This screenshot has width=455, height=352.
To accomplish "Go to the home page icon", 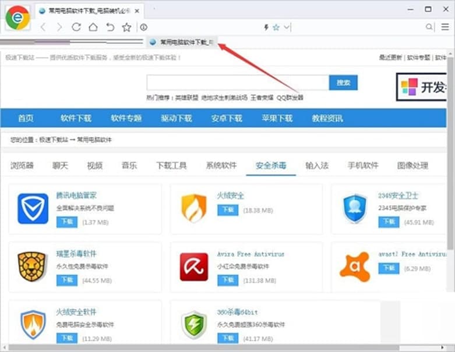I will [x=93, y=27].
